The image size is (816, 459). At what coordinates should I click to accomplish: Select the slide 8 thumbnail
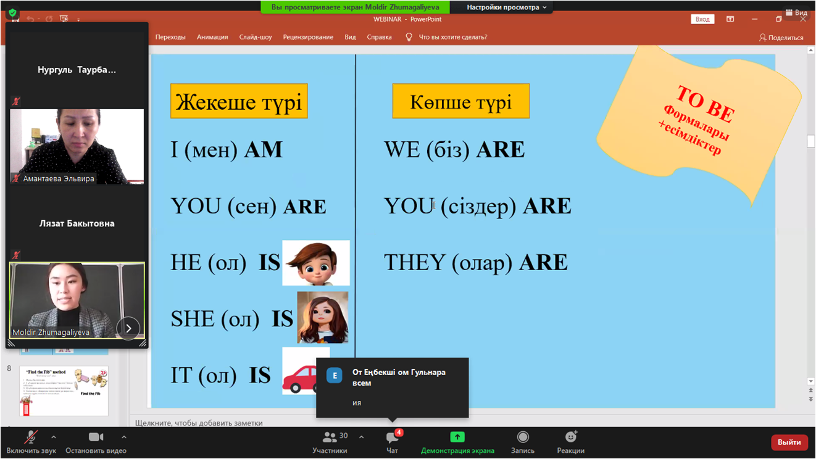64,391
